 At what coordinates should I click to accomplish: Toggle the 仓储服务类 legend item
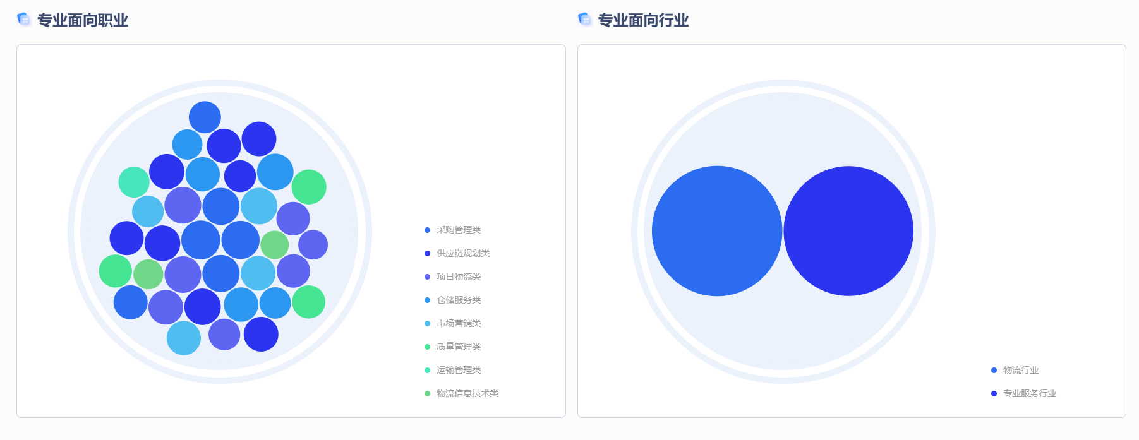pyautogui.click(x=453, y=300)
